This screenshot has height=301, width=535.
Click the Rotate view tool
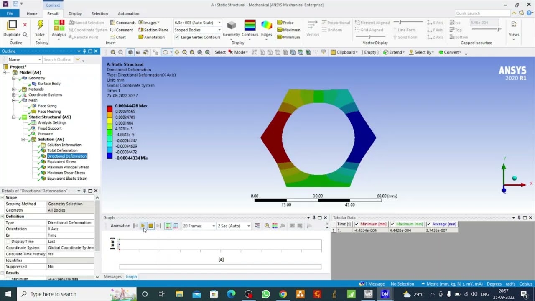point(166,52)
